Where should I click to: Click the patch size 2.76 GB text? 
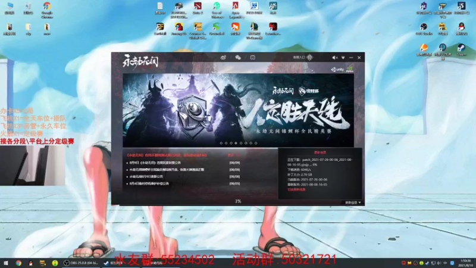(300, 174)
